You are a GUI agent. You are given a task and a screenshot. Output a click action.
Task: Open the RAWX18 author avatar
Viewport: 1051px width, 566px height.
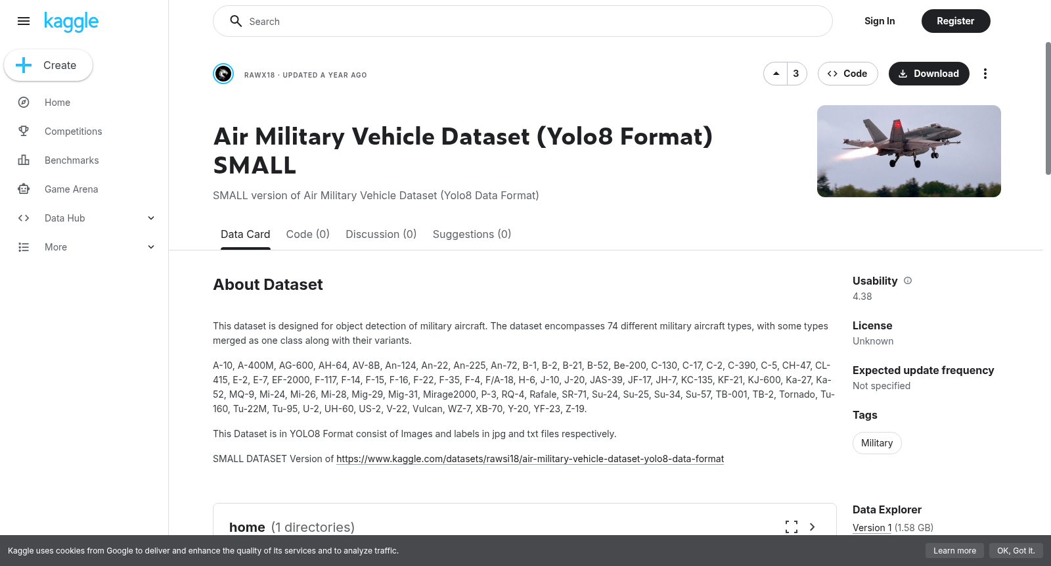click(223, 74)
